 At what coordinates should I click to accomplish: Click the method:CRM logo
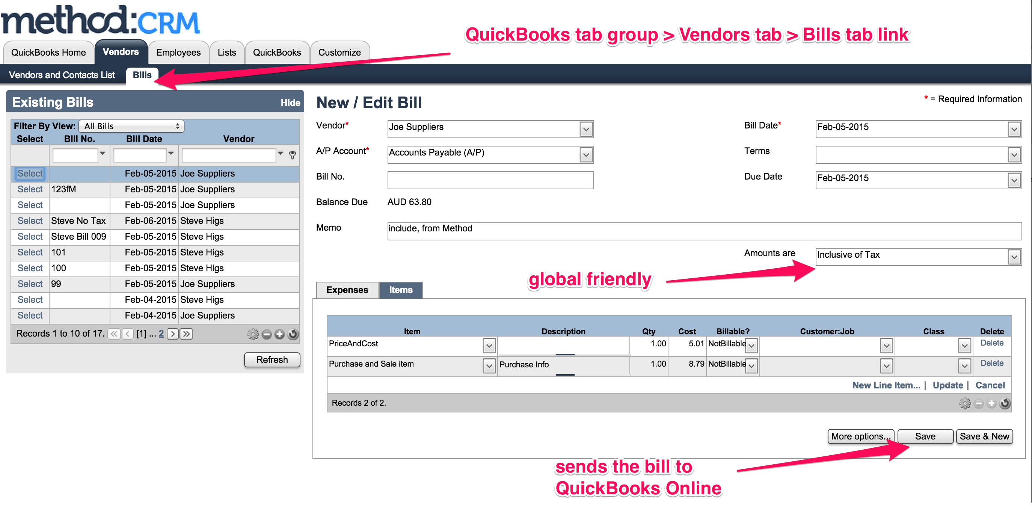(100, 20)
